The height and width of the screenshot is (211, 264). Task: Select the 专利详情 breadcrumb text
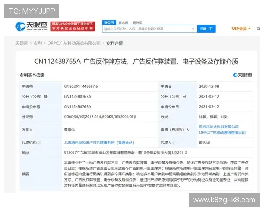(114, 43)
